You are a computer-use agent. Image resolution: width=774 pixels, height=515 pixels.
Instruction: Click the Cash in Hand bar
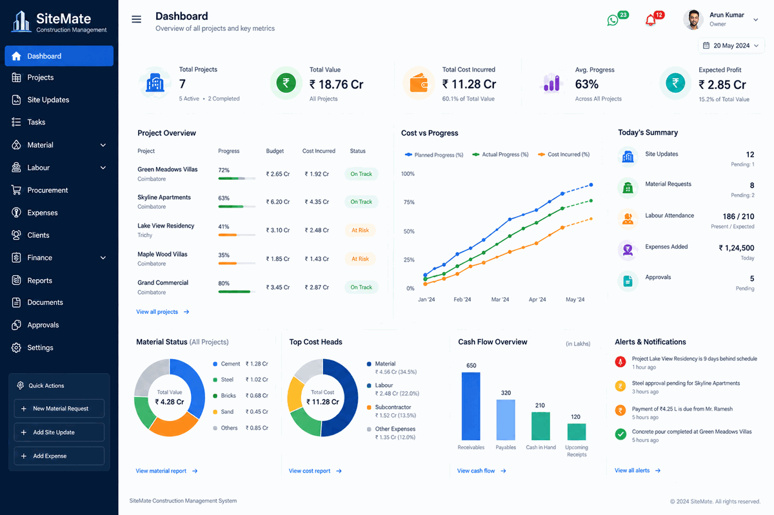click(x=541, y=426)
